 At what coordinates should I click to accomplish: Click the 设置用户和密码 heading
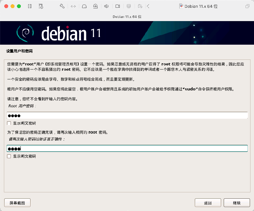click(x=19, y=51)
